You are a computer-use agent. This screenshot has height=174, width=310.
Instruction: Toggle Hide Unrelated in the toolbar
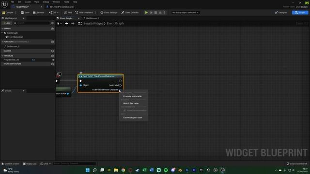click(84, 13)
